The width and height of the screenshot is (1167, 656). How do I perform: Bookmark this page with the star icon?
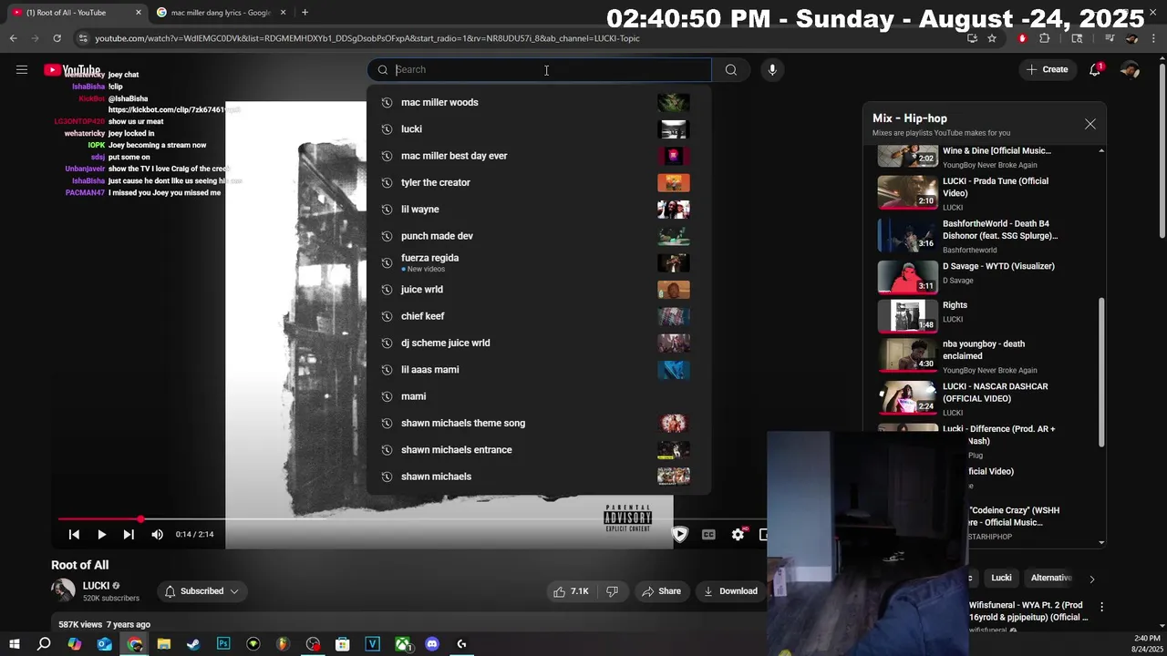coord(992,38)
